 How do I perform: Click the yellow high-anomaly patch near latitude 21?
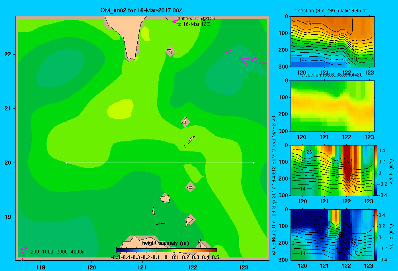pyautogui.click(x=120, y=109)
